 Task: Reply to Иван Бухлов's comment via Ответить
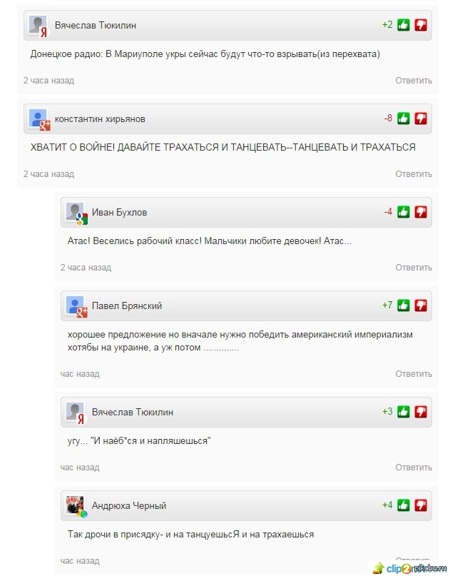tap(414, 268)
